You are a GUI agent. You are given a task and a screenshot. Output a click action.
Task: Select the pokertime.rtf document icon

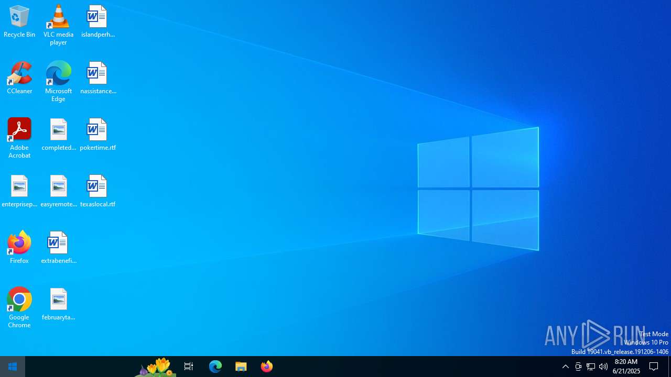(98, 135)
